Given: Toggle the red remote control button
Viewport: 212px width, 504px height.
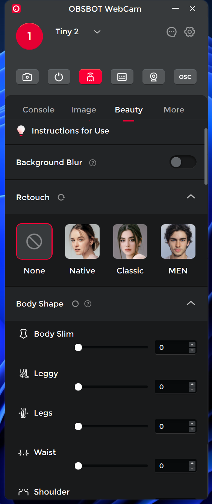Looking at the screenshot, I should (x=91, y=77).
